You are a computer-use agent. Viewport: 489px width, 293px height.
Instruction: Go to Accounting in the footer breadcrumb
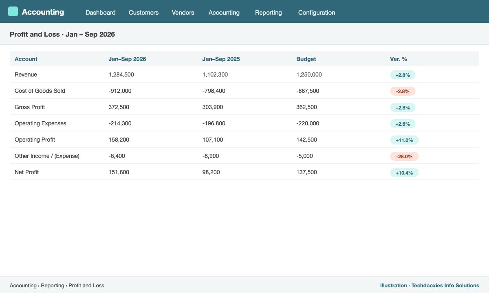coord(23,286)
